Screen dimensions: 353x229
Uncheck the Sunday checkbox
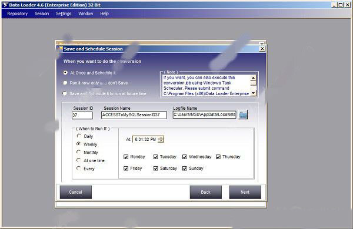[185, 169]
